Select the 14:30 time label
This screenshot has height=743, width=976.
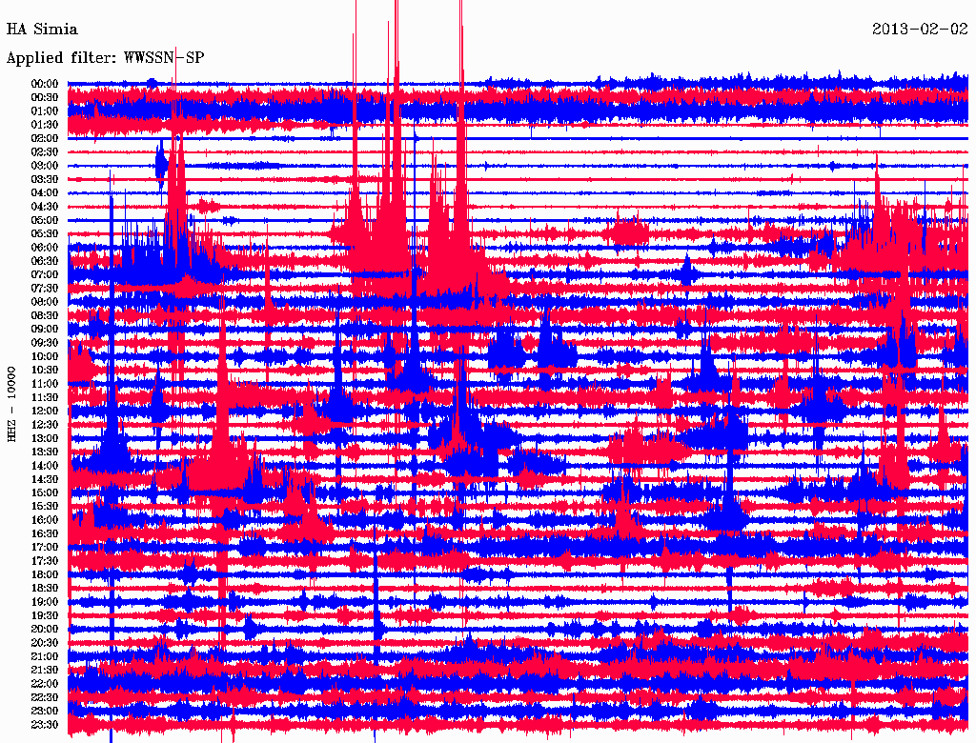coord(44,479)
